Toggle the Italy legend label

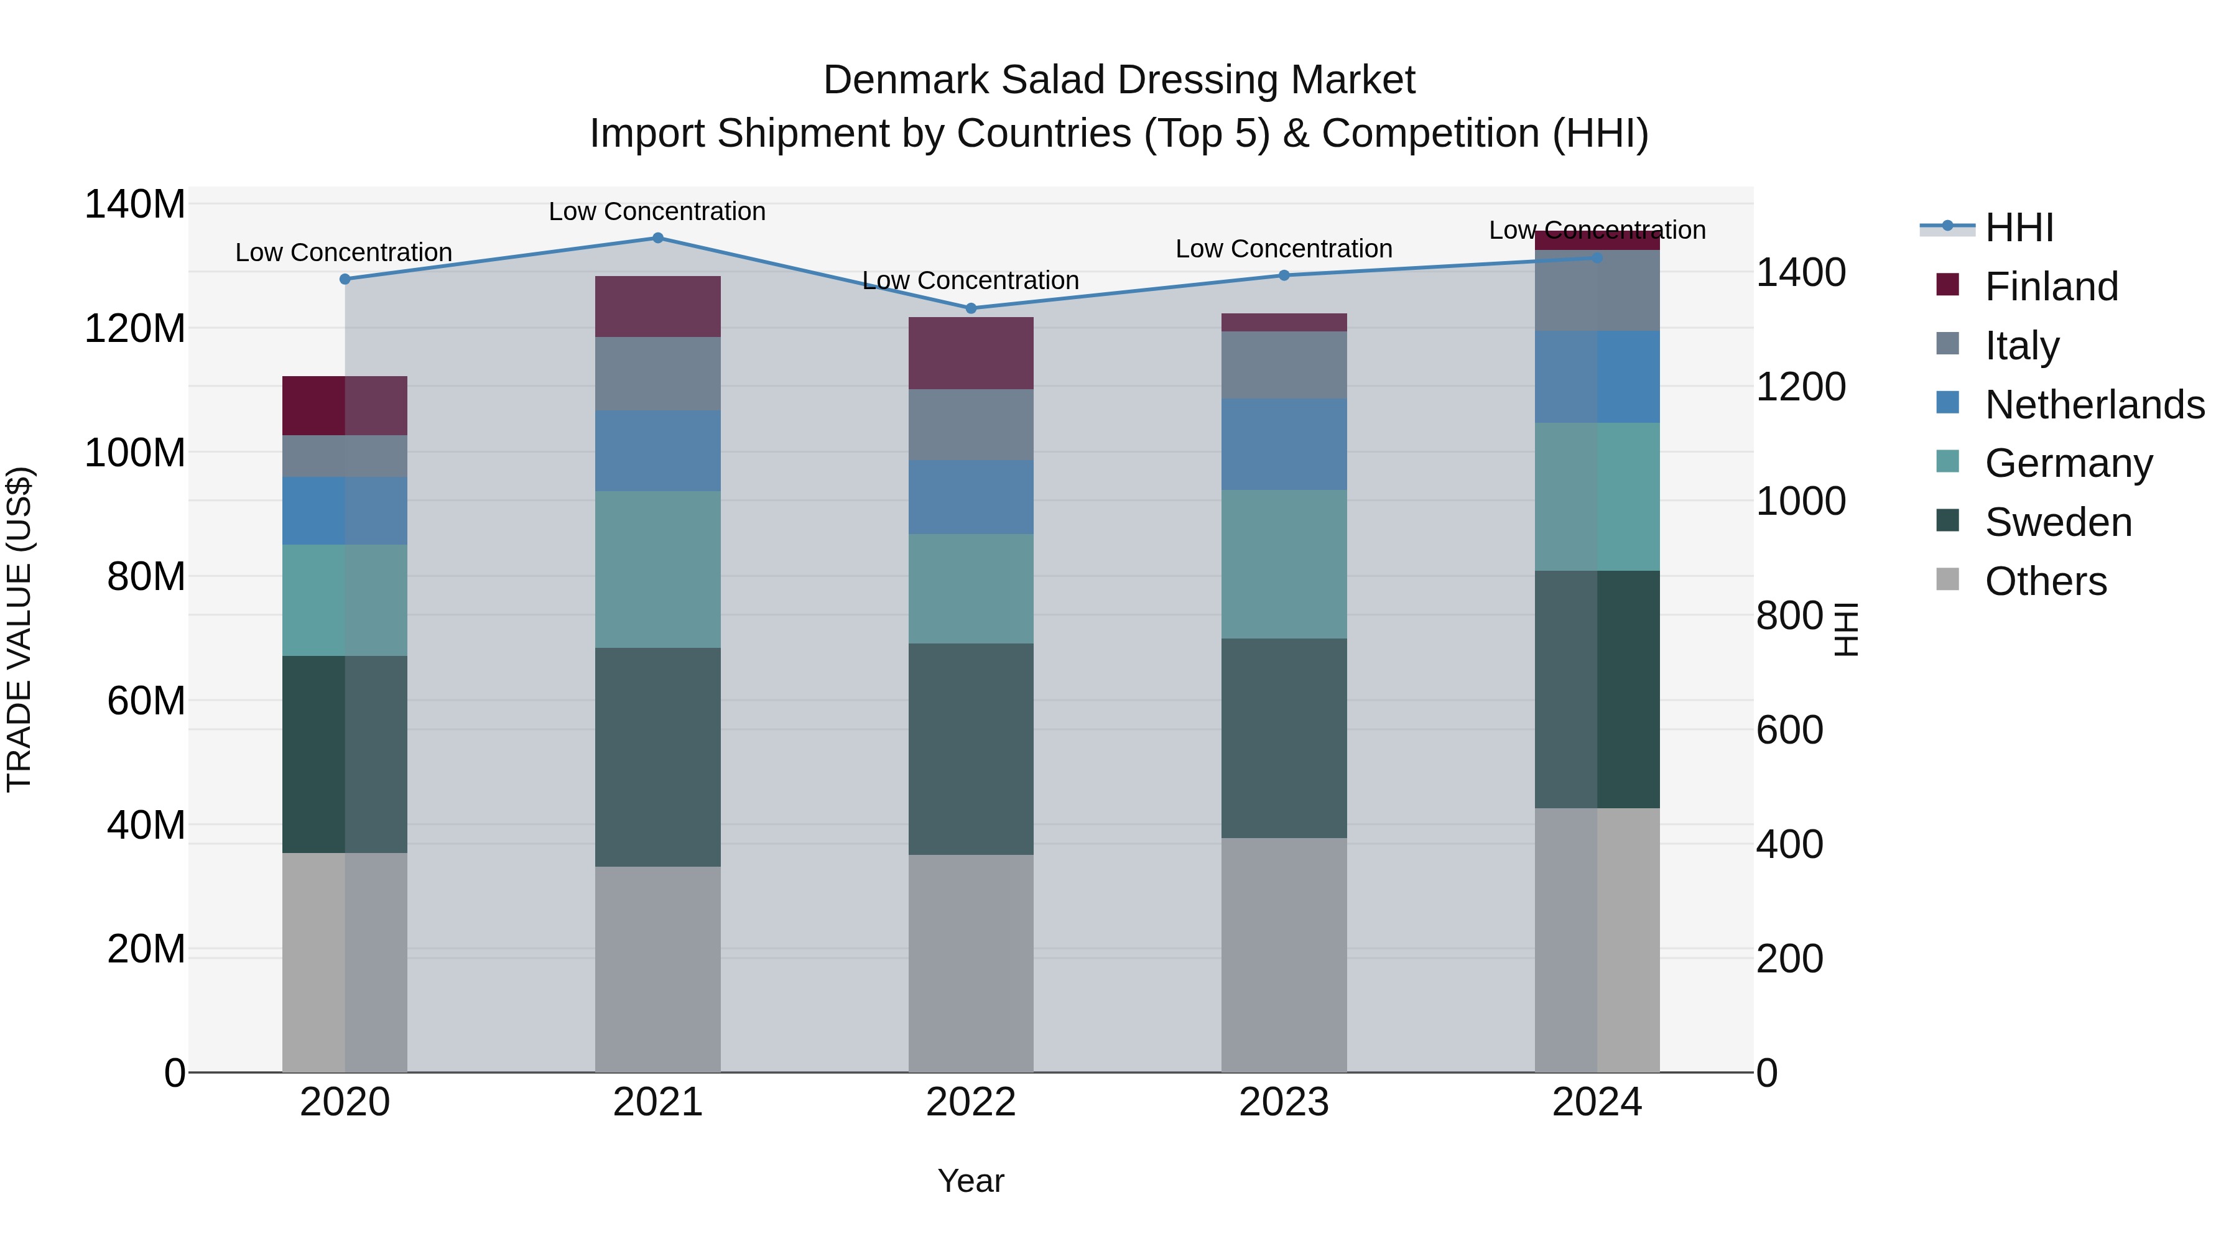tap(2023, 346)
